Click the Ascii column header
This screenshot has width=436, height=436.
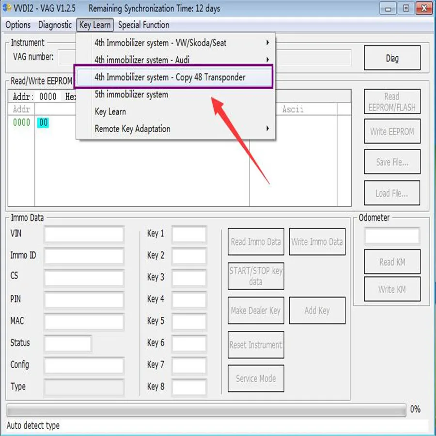293,109
